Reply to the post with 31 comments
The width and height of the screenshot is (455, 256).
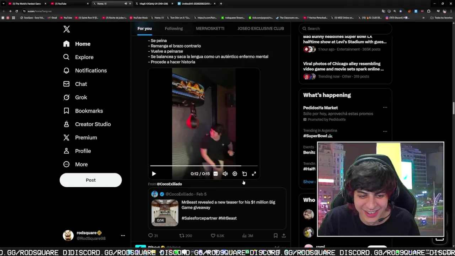point(153,235)
